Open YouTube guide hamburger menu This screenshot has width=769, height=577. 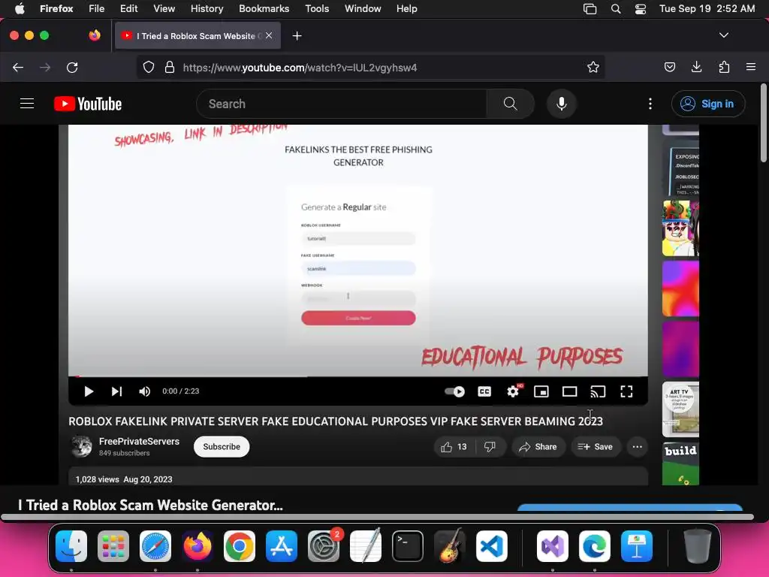click(27, 104)
